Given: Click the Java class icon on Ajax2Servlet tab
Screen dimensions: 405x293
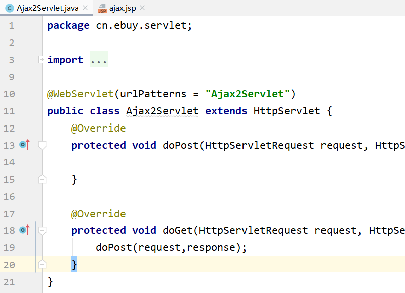Looking at the screenshot, I should 10,8.
